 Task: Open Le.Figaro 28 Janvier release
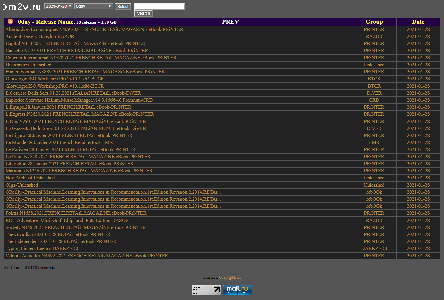(69, 135)
